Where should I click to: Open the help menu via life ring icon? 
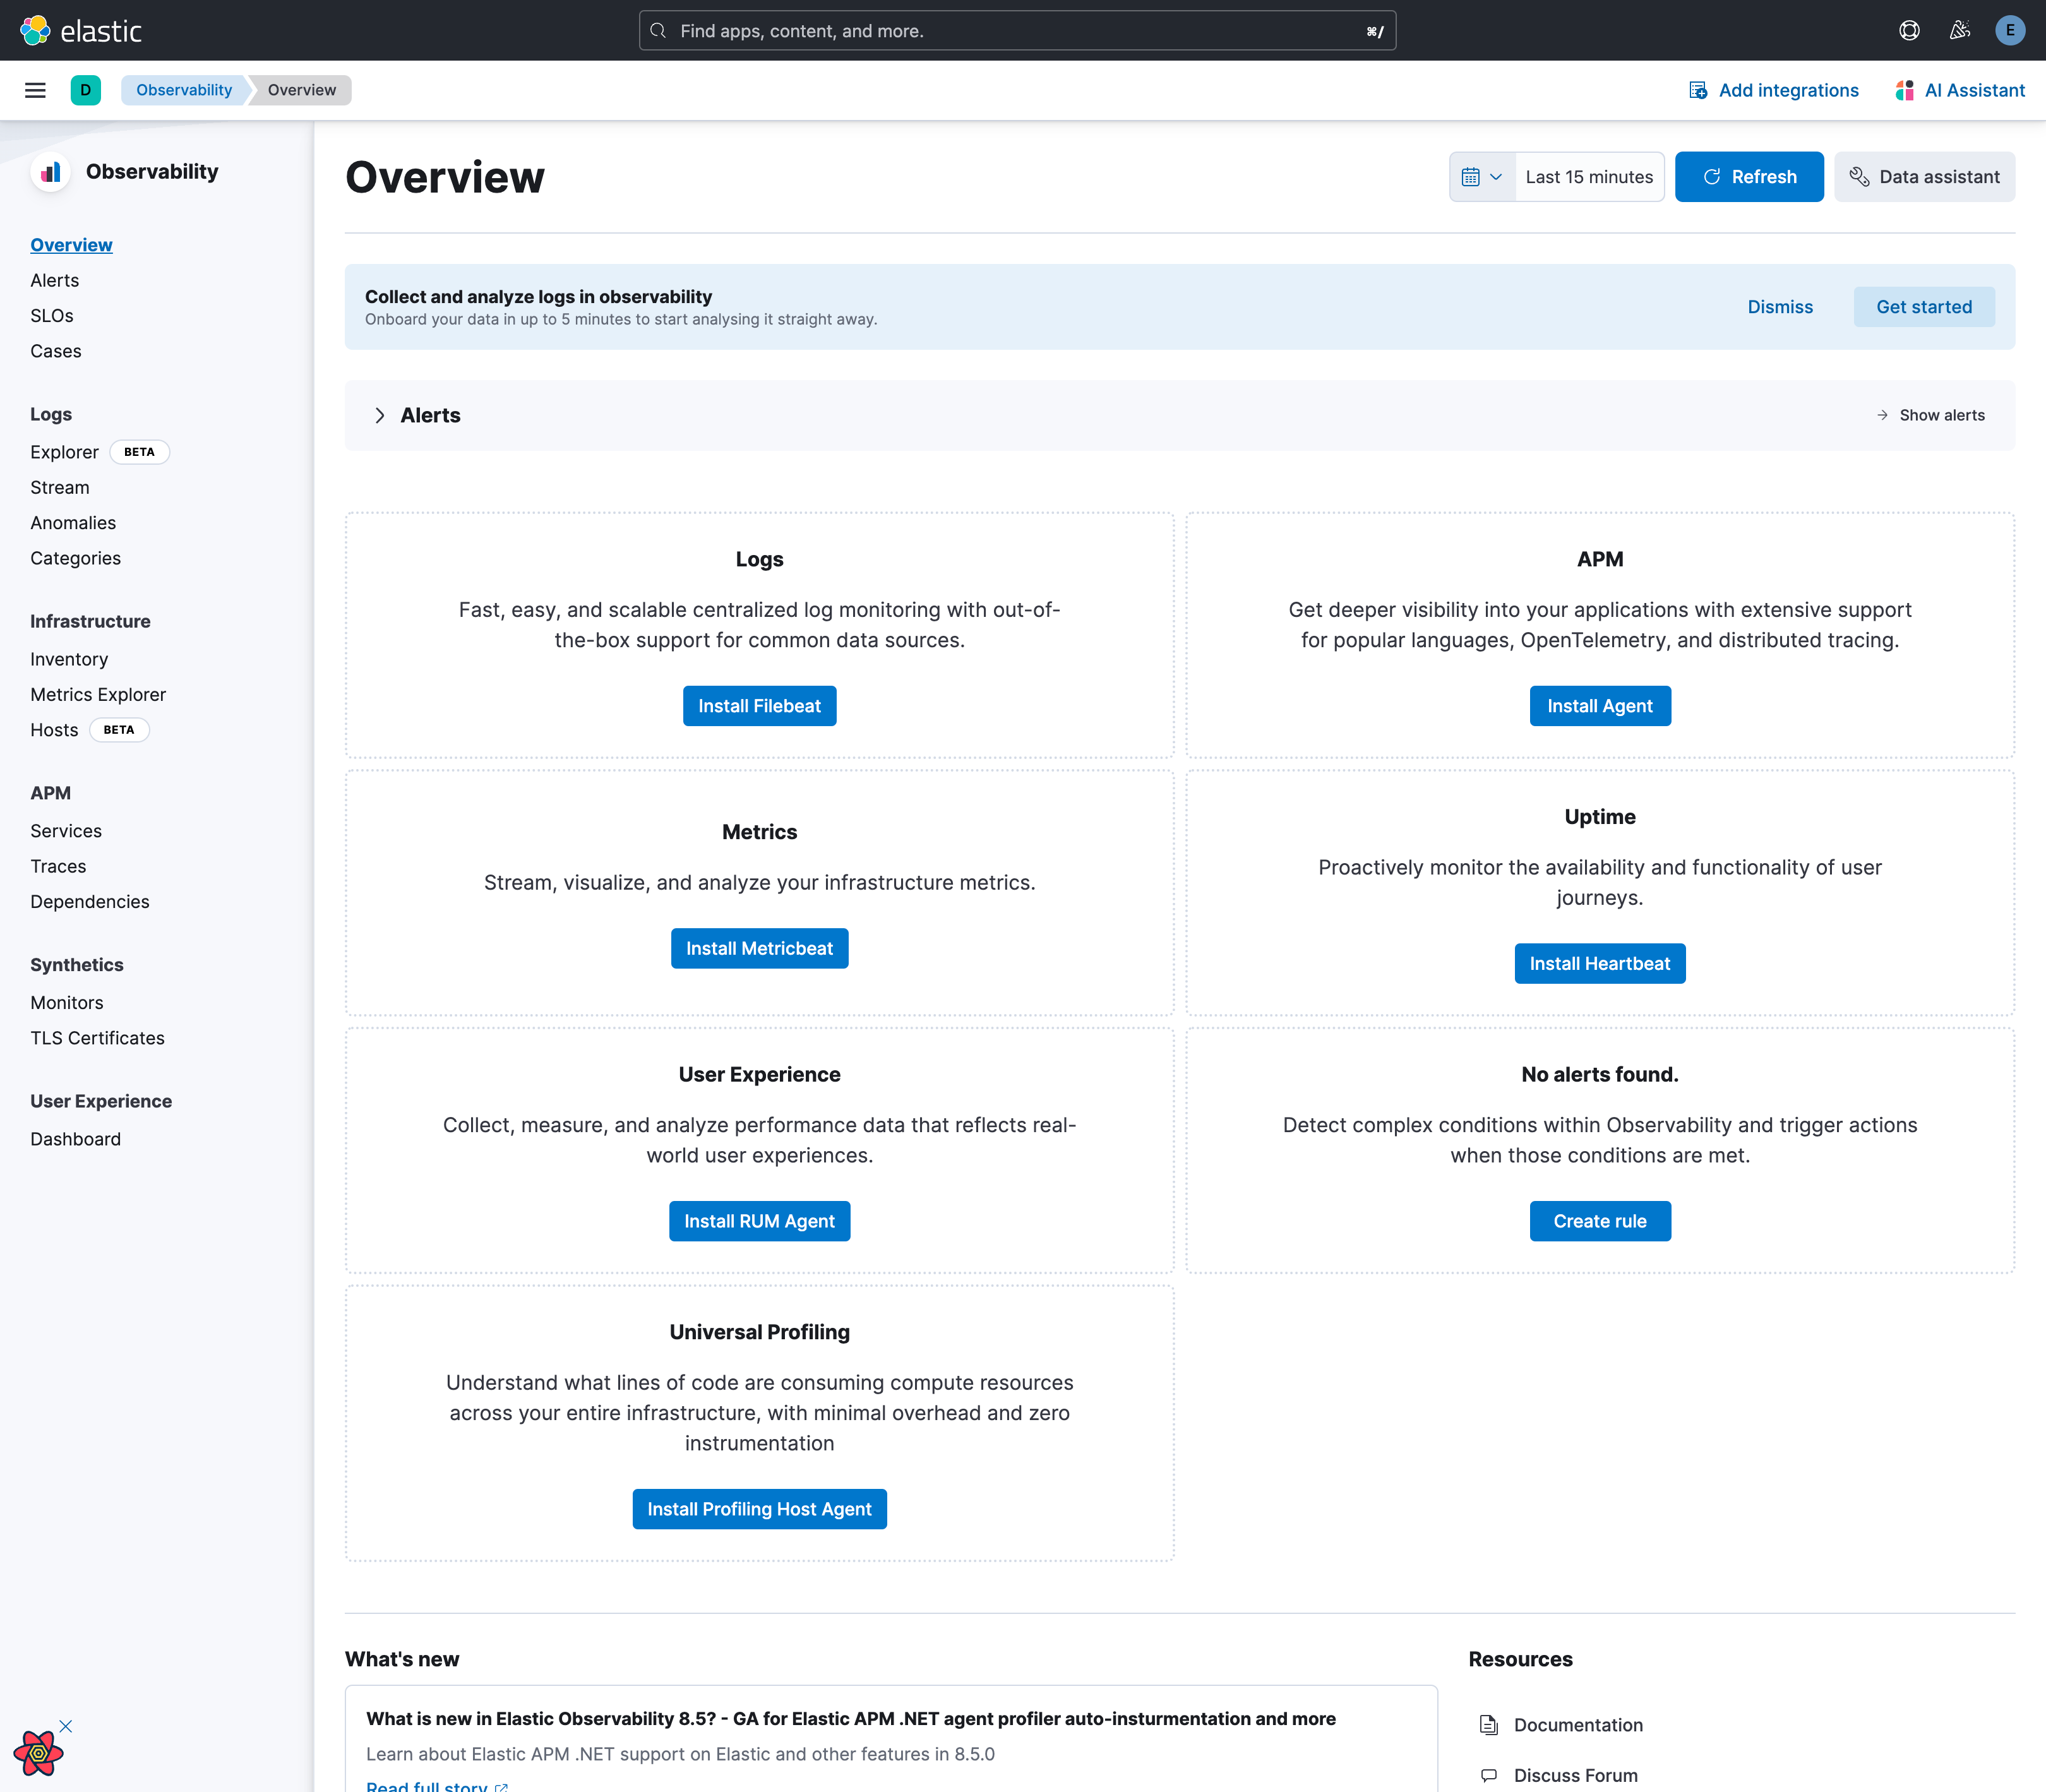[x=1909, y=30]
